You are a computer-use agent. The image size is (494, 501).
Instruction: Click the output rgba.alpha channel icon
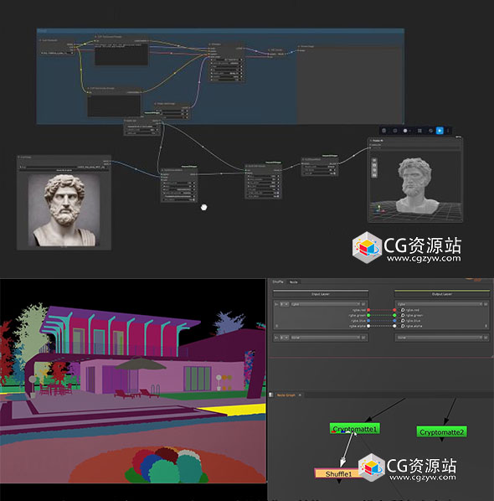(x=403, y=326)
